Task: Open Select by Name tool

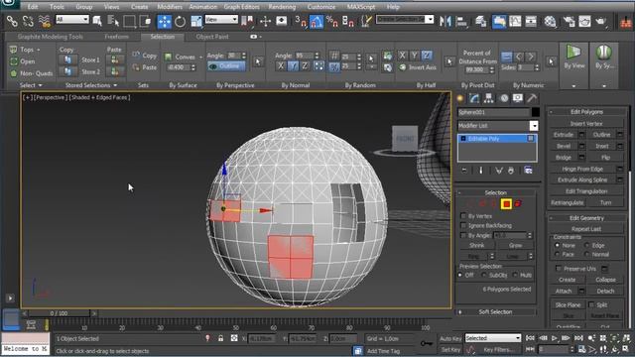Action: pos(113,21)
